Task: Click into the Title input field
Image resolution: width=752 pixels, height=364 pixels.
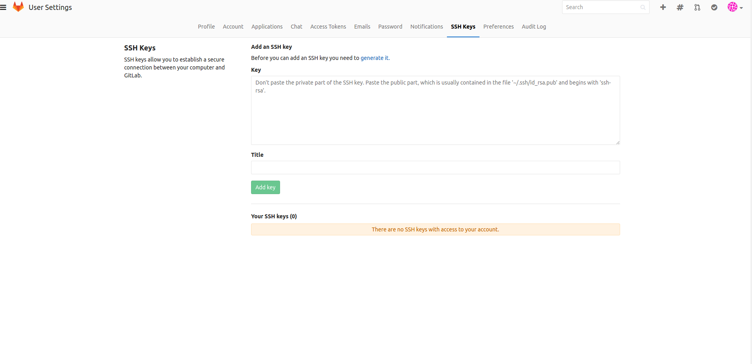Action: [435, 168]
